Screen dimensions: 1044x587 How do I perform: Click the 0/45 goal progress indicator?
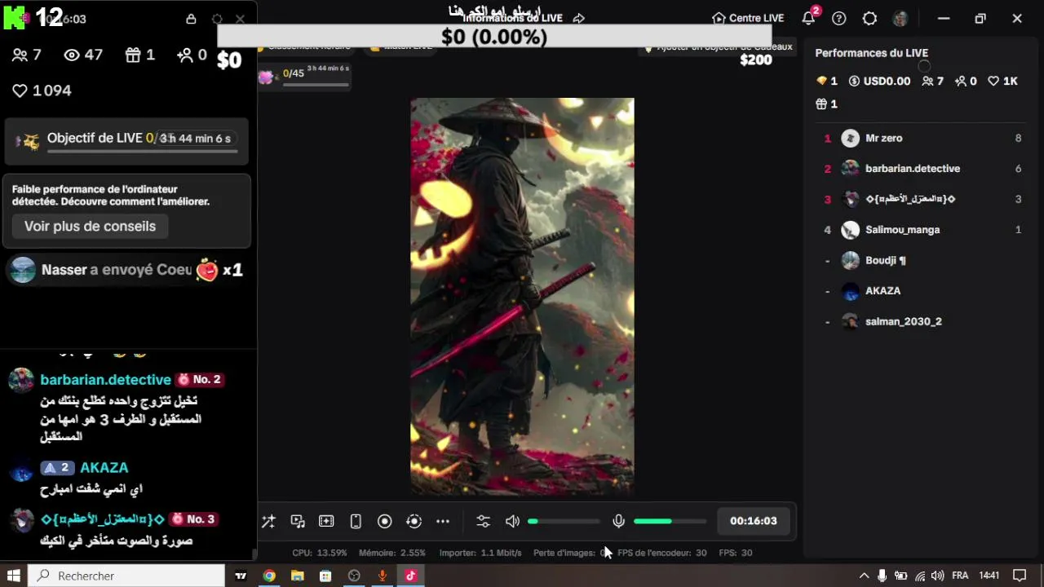tap(304, 76)
